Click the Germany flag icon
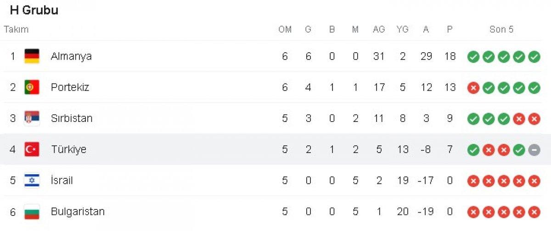The width and height of the screenshot is (551, 231). tap(32, 56)
